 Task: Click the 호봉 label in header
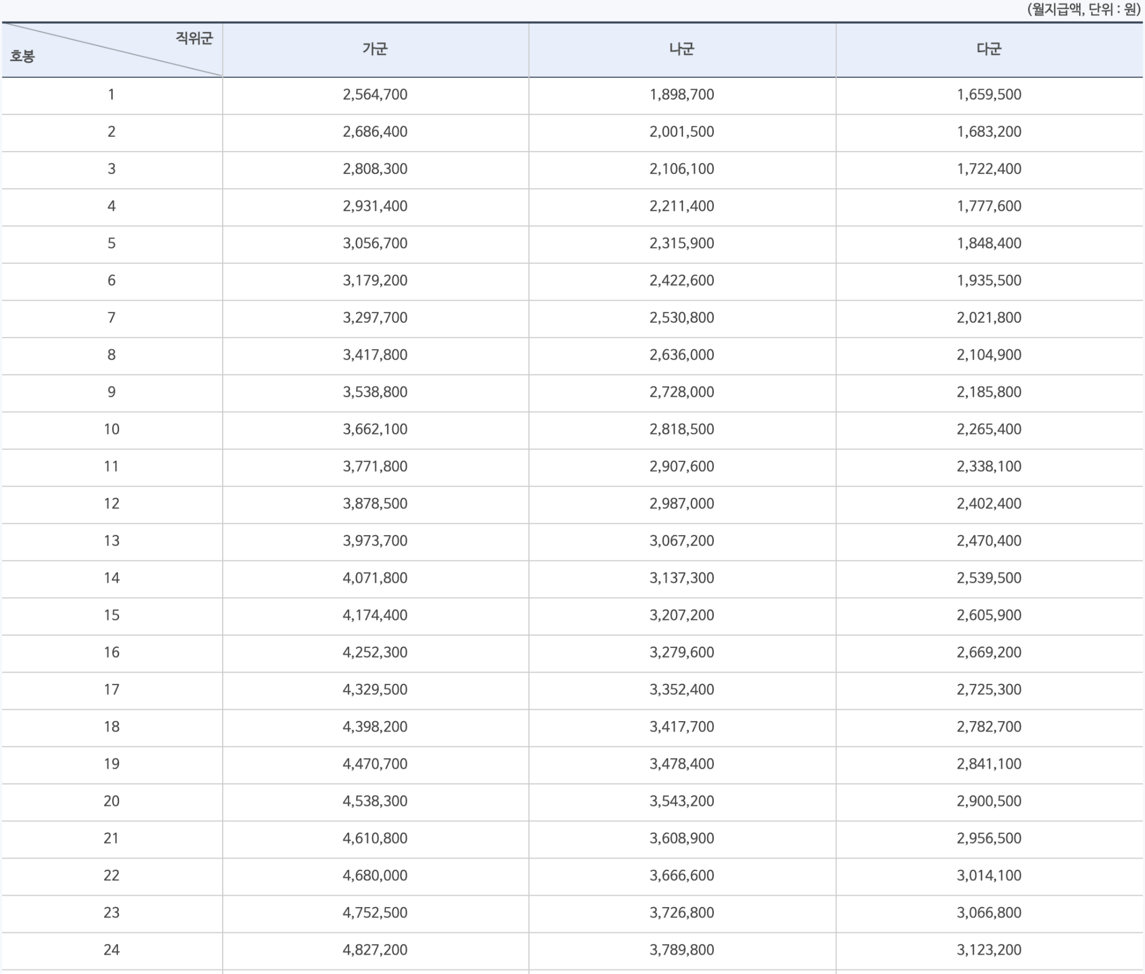coord(22,56)
